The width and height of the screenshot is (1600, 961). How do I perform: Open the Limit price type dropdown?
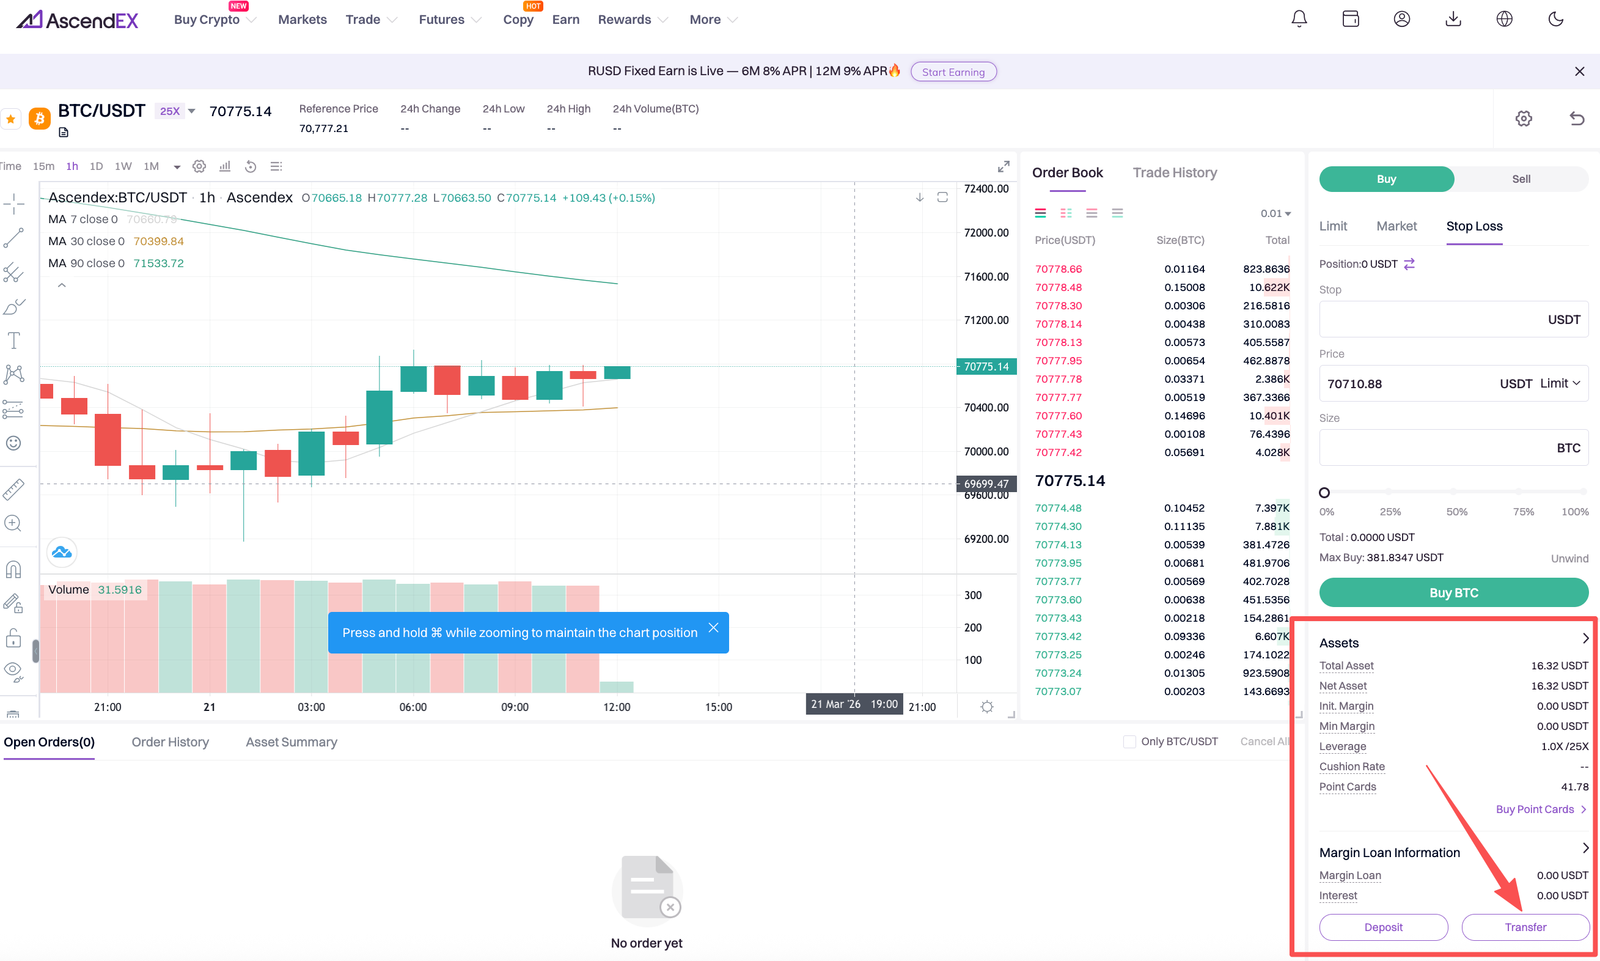(x=1560, y=383)
